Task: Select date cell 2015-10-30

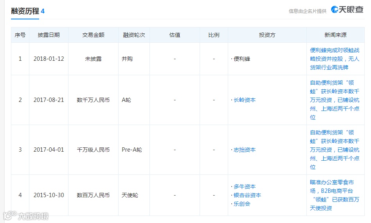Action: click(x=49, y=195)
